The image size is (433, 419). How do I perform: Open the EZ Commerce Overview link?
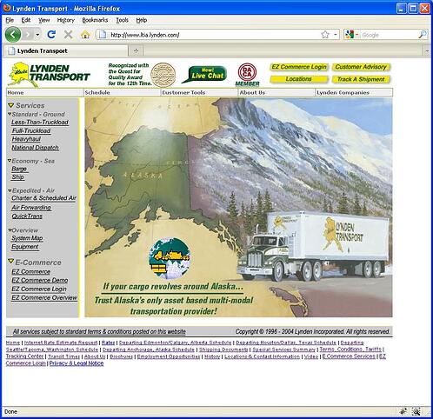44,297
